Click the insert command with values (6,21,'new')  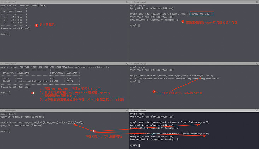tap(46, 122)
